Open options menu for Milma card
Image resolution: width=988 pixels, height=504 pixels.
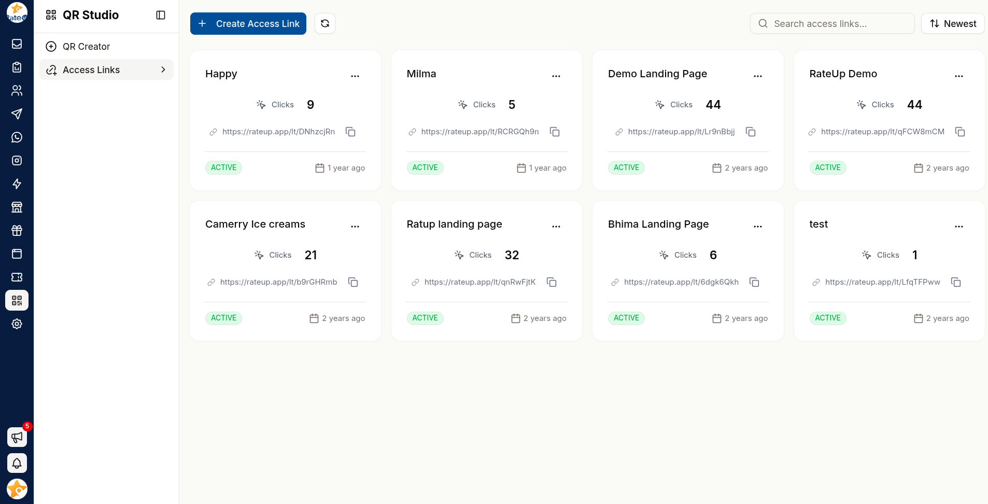click(556, 76)
